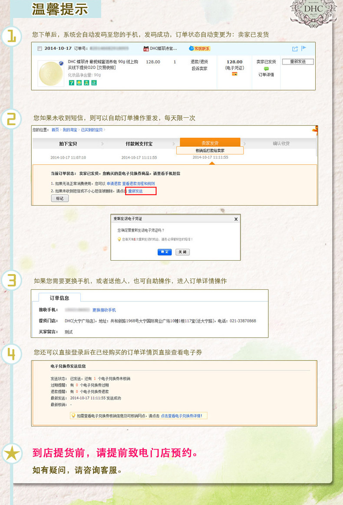Go to 首页 in the breadcrumb
Screen dimensions: 343x505
pos(55,130)
